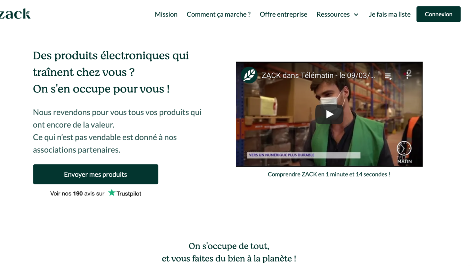Click the ZACK logo in header
Screen dimensions: 473x266
point(15,14)
